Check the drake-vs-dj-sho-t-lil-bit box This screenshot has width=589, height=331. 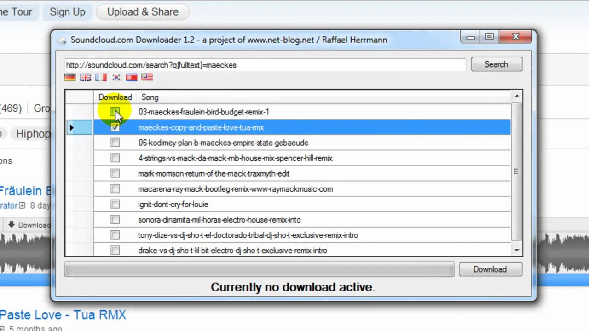115,251
